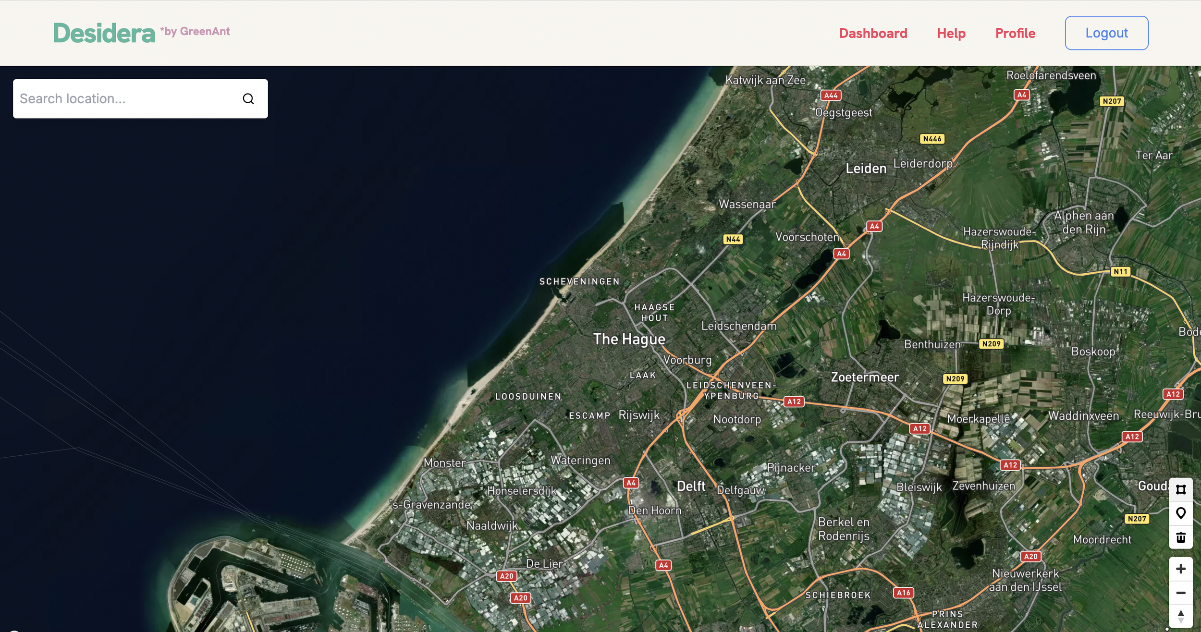Click the Nieuwerkerk aan den IJssel label
The width and height of the screenshot is (1201, 632).
pyautogui.click(x=1025, y=580)
